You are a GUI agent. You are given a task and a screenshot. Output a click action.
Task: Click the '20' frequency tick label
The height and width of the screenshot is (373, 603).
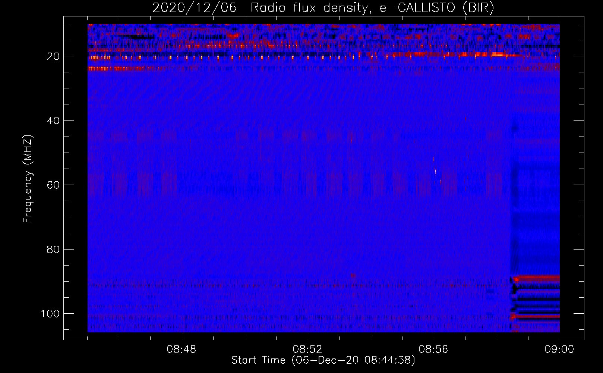pos(54,56)
